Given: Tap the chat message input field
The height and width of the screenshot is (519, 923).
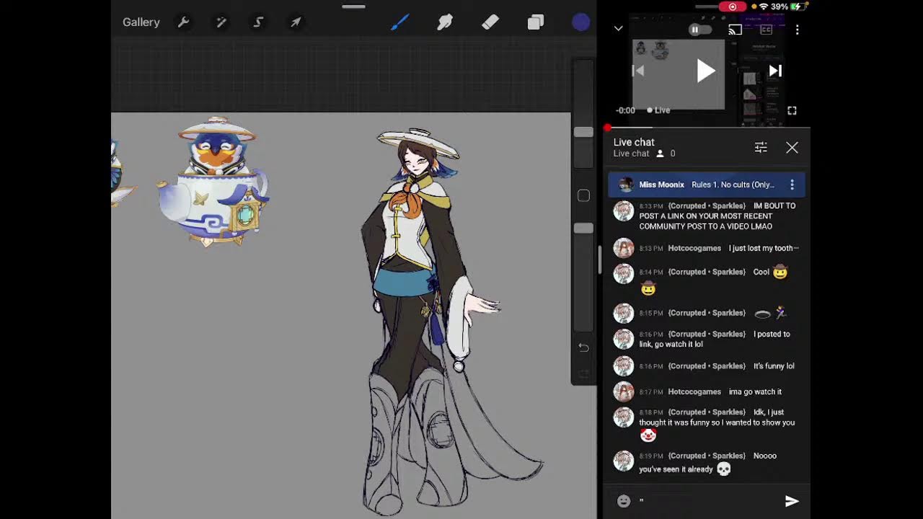Looking at the screenshot, I should pyautogui.click(x=707, y=501).
